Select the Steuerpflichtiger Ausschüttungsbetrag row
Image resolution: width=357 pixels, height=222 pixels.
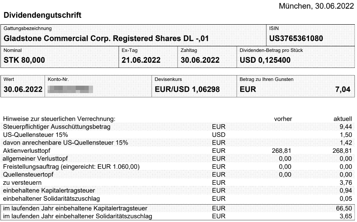pos(177,127)
